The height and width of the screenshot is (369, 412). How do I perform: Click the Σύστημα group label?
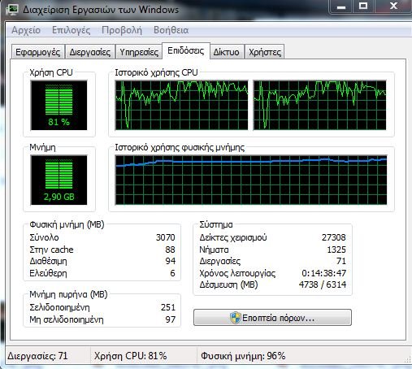(x=216, y=224)
